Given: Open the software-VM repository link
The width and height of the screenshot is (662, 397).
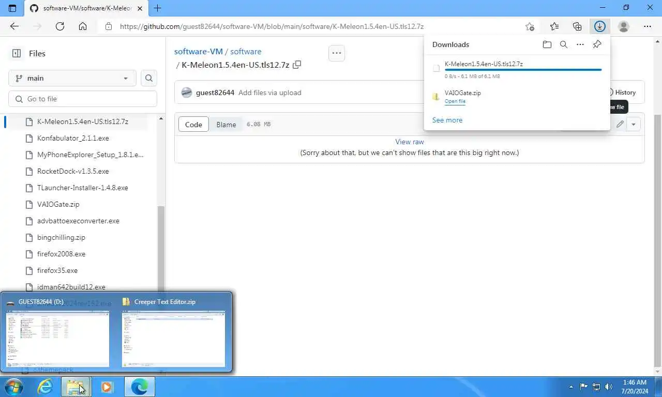Looking at the screenshot, I should pyautogui.click(x=199, y=51).
